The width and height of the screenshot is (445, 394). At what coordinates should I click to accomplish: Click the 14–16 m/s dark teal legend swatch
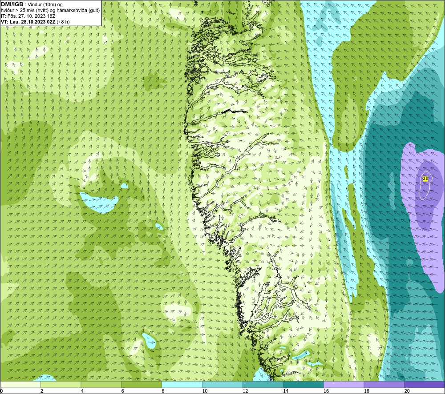coord(303,385)
